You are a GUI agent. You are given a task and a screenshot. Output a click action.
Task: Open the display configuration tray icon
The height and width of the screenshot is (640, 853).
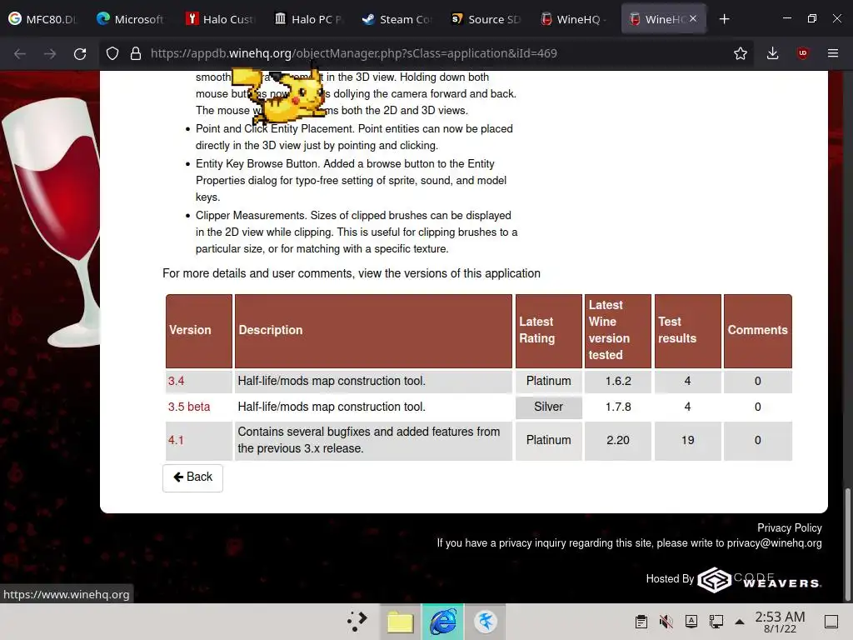point(716,622)
